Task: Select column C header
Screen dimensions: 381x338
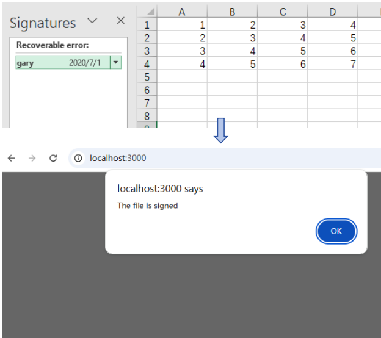Action: (x=282, y=12)
